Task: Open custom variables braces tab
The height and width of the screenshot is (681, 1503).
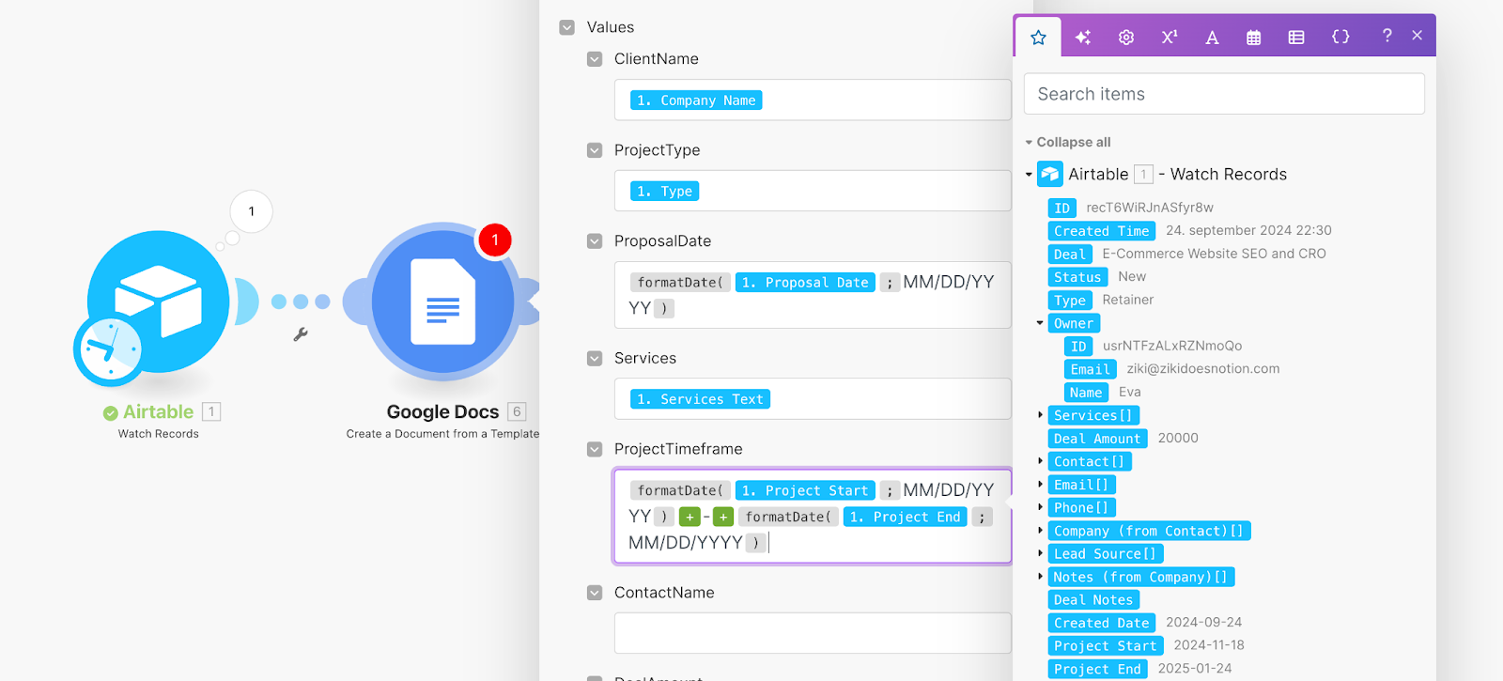Action: pos(1340,37)
